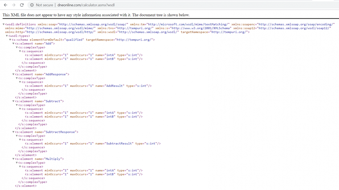Viewport: 339px width, 190px height.
Task: Reload the page with the refresh icon
Action: click(x=22, y=5)
